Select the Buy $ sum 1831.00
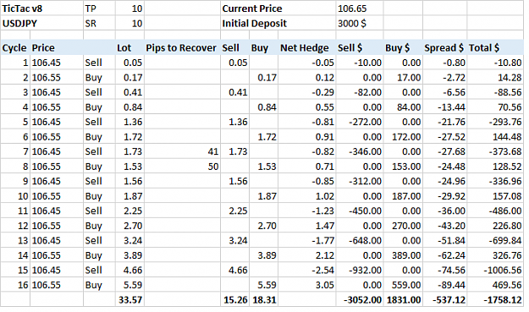The height and width of the screenshot is (312, 529). click(x=403, y=299)
